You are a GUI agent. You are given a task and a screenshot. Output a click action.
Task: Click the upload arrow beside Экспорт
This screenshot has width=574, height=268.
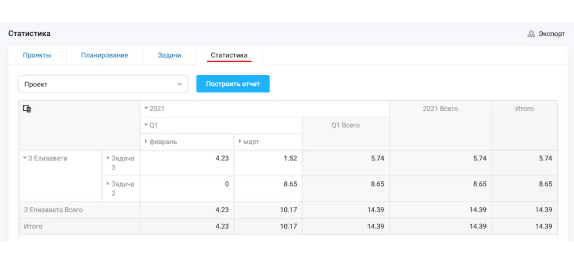pos(531,34)
